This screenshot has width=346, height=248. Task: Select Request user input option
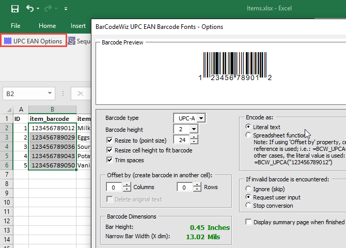coord(248,197)
